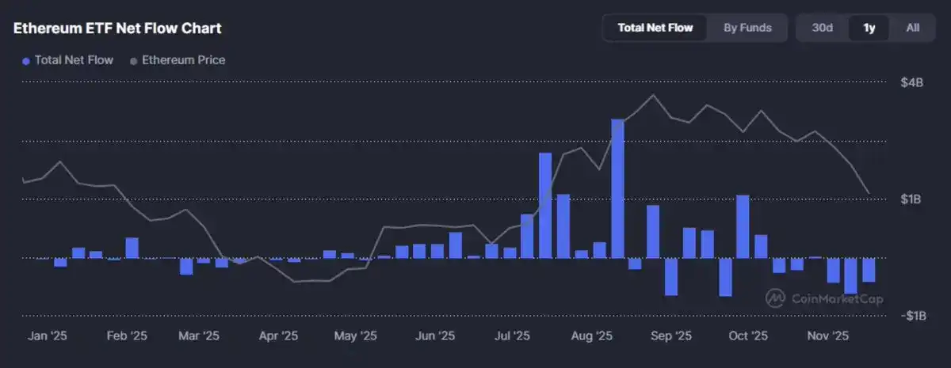Click the Nov '25 x-axis label
Image resolution: width=951 pixels, height=368 pixels.
click(x=827, y=336)
